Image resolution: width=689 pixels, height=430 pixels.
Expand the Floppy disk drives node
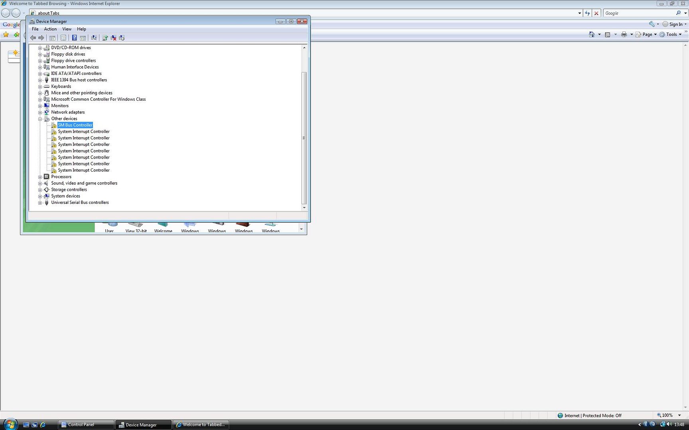pyautogui.click(x=40, y=55)
